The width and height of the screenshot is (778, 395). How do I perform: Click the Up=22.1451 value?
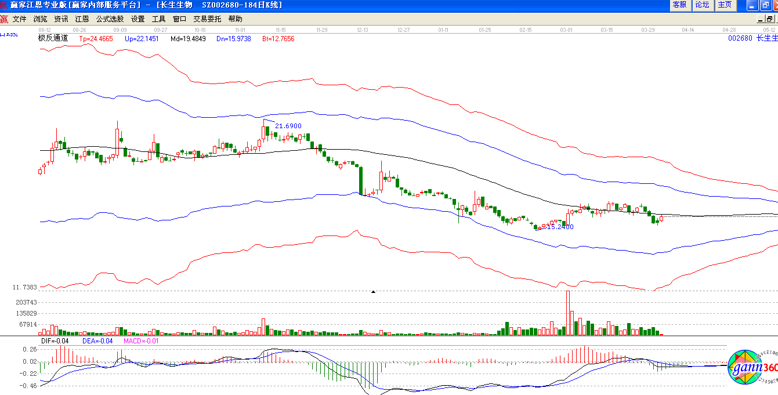142,38
